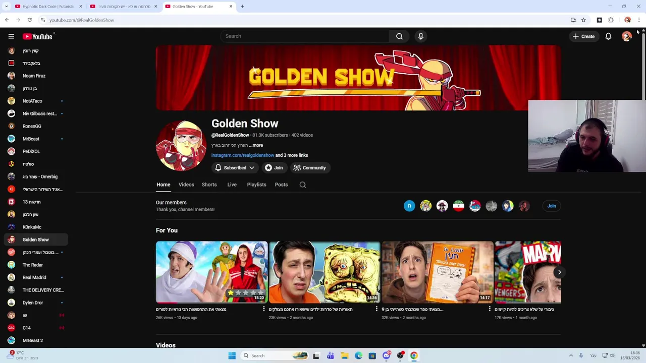Screen dimensions: 646x363
Task: Go back in browser history
Action: pos(7,20)
